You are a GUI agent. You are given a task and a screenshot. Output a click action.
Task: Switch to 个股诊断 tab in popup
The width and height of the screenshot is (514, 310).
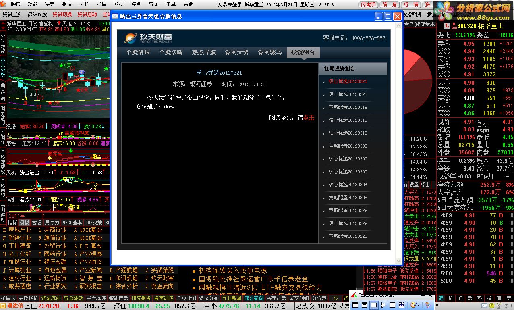170,52
